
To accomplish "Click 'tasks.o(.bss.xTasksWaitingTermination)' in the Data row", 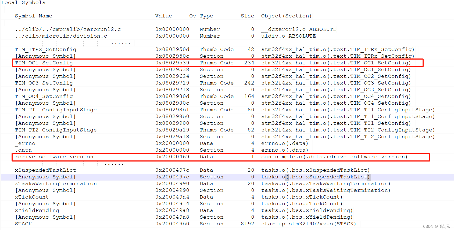I will coord(326,184).
